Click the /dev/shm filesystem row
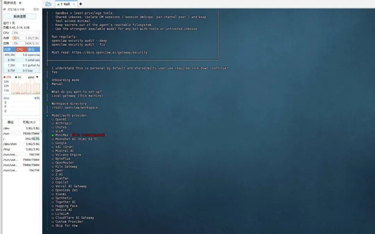This screenshot has height=234, width=375. 21,144
